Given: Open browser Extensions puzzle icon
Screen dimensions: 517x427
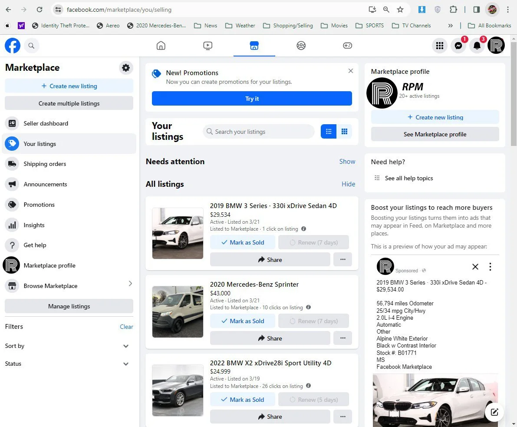Looking at the screenshot, I should (x=453, y=10).
